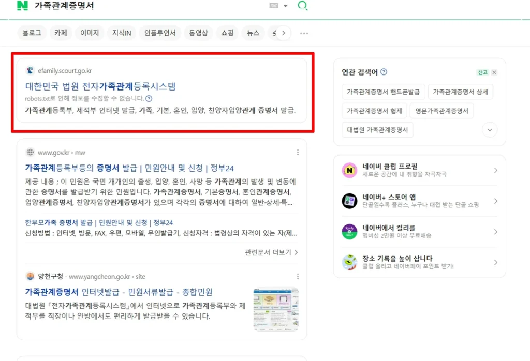The height and width of the screenshot is (361, 530).
Task: Click the green search magnifier icon
Action: [x=303, y=6]
